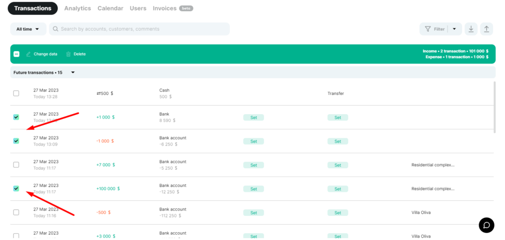Check the -500 $ Villa Oliva row
This screenshot has height=240, width=505.
coord(16,212)
